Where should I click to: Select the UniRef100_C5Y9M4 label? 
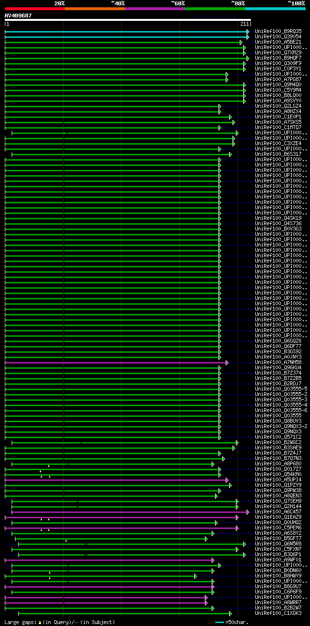[x=278, y=90]
